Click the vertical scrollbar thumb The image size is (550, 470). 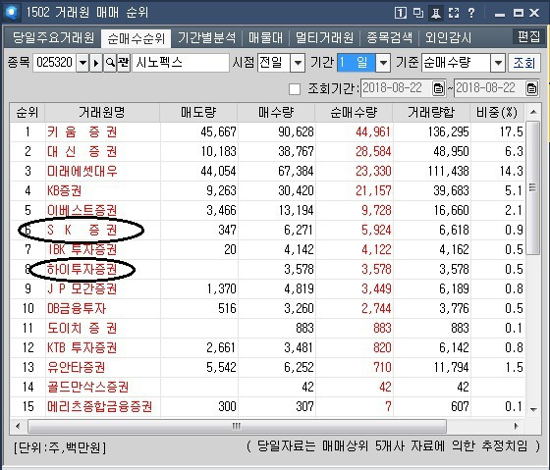point(533,187)
